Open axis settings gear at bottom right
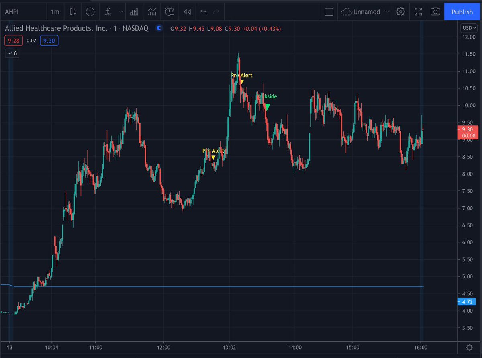The width and height of the screenshot is (482, 358). tap(469, 348)
